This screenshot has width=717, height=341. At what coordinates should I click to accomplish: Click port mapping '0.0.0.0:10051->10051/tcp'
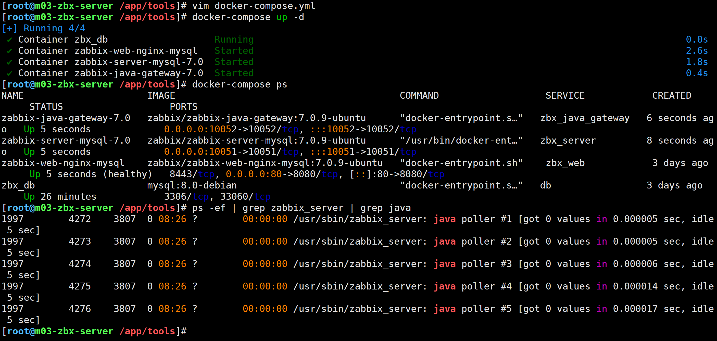[x=231, y=152]
